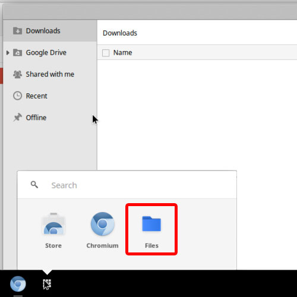Tick the select-all checkbox beside Name

point(106,53)
